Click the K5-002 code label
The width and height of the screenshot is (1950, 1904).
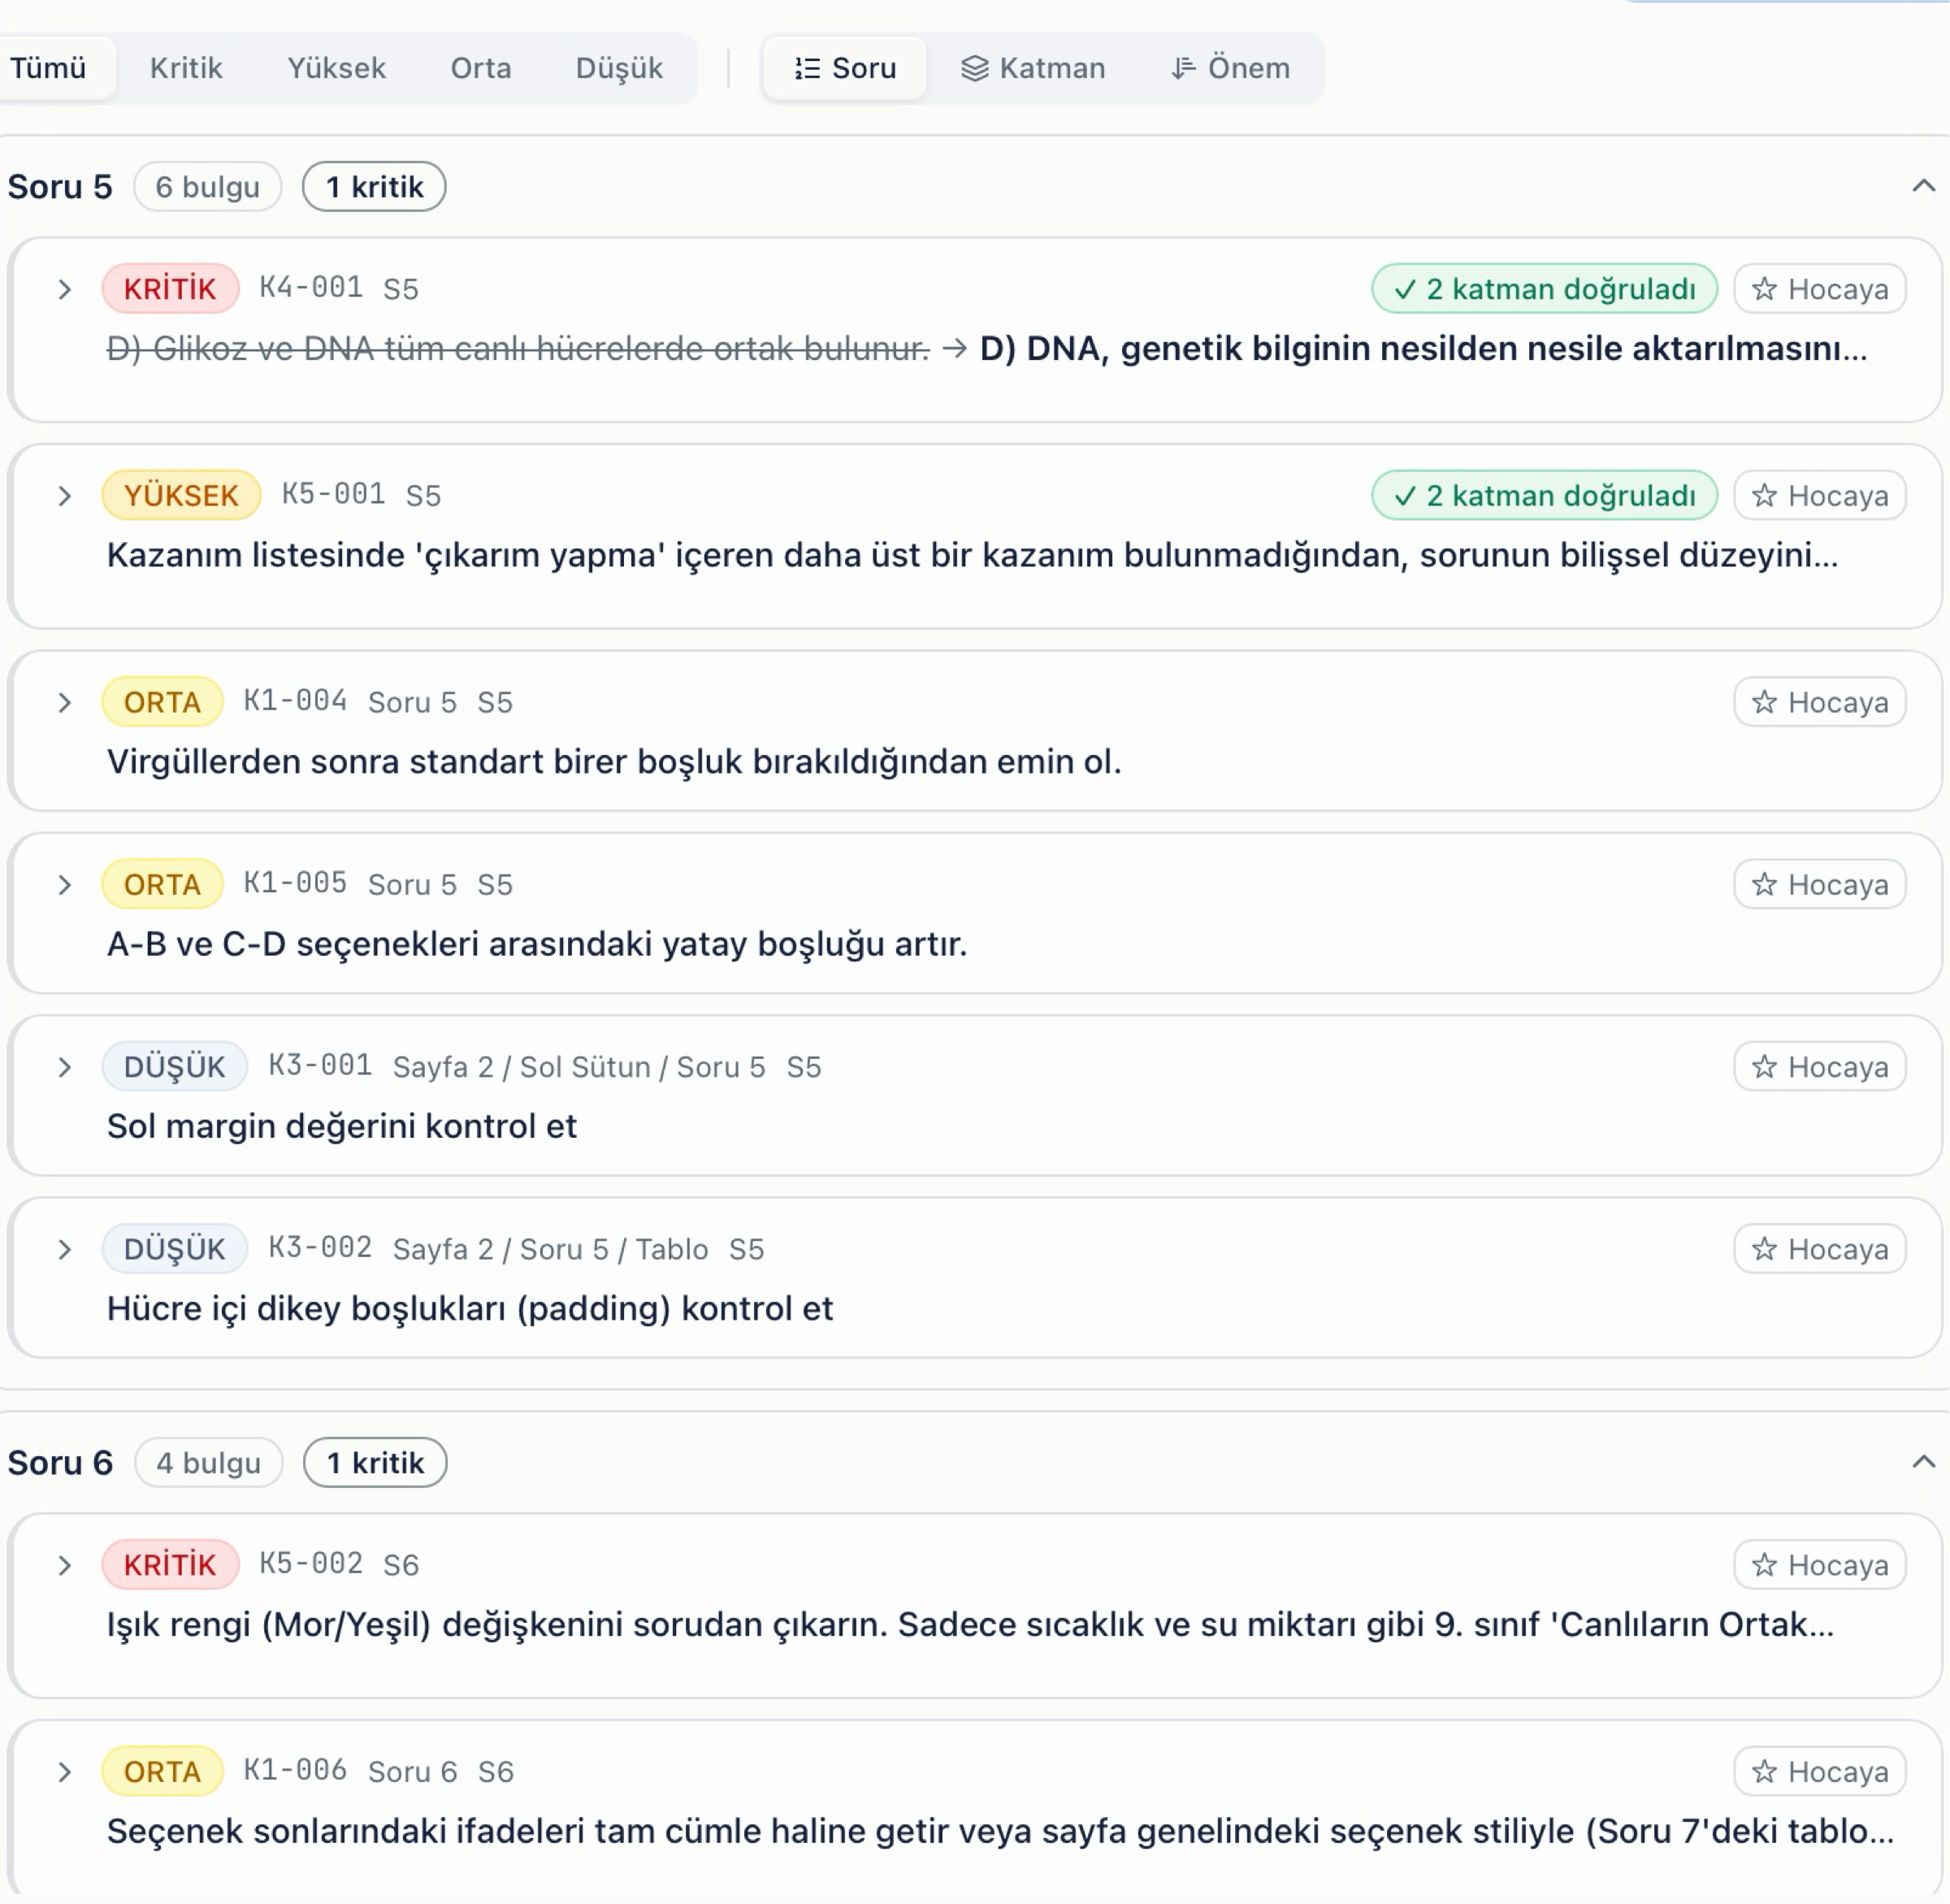(x=311, y=1563)
